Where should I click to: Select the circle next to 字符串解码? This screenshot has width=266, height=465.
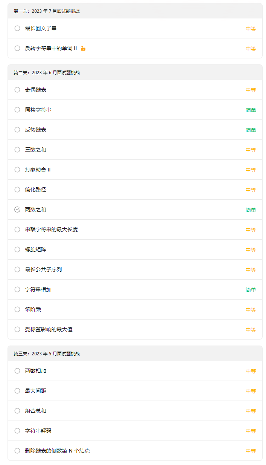coord(17,431)
